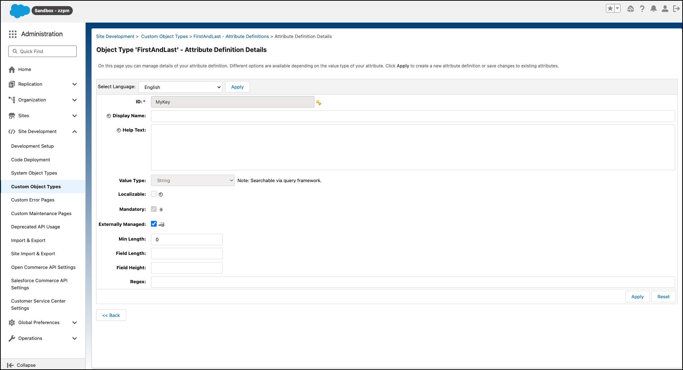Click the key icon beside the ID field
This screenshot has width=683, height=370.
point(319,102)
